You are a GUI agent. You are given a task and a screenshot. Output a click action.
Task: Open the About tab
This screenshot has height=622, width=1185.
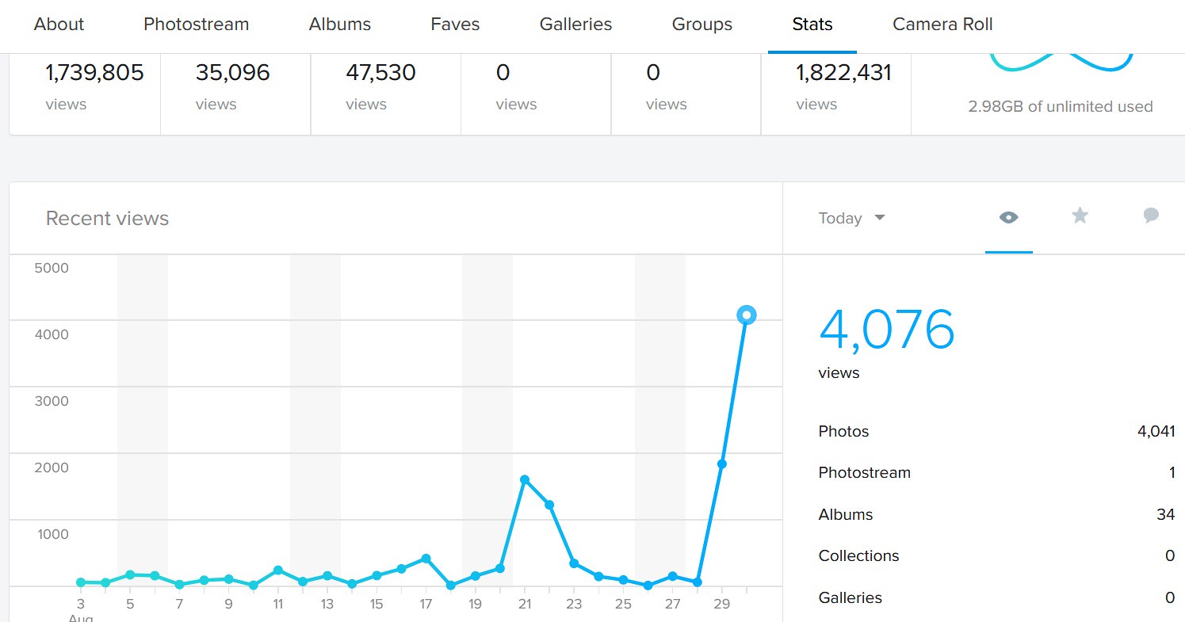(x=59, y=25)
